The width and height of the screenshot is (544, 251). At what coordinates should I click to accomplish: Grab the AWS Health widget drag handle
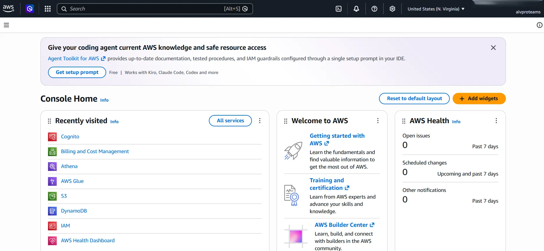(x=404, y=121)
